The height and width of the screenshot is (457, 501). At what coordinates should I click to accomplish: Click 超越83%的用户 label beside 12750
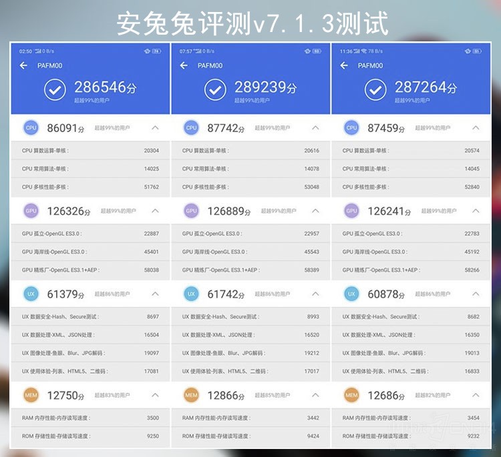point(112,396)
